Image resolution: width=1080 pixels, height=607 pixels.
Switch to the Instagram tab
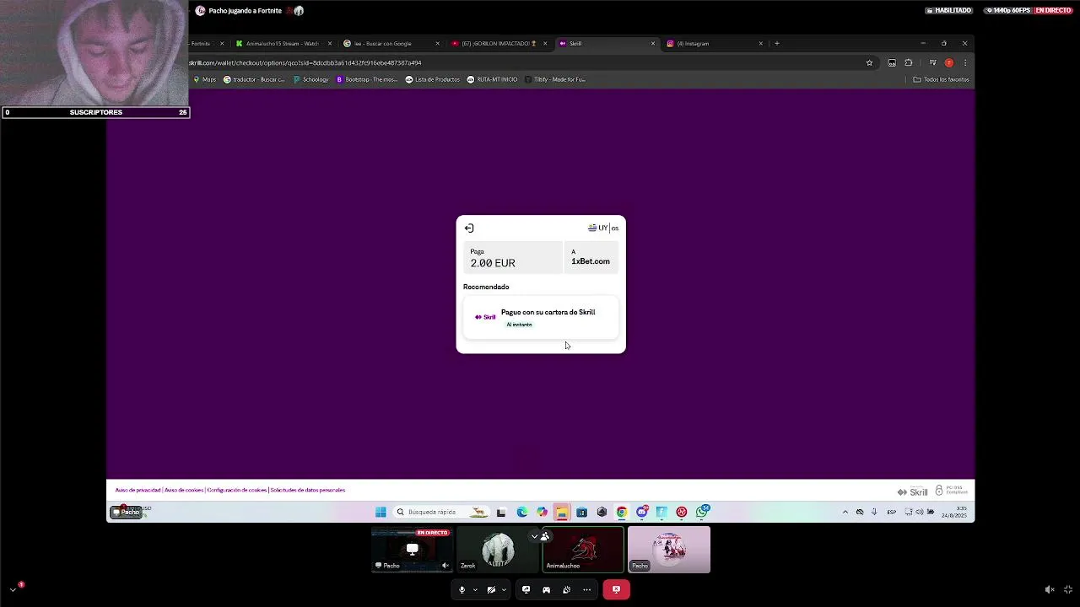(x=713, y=43)
